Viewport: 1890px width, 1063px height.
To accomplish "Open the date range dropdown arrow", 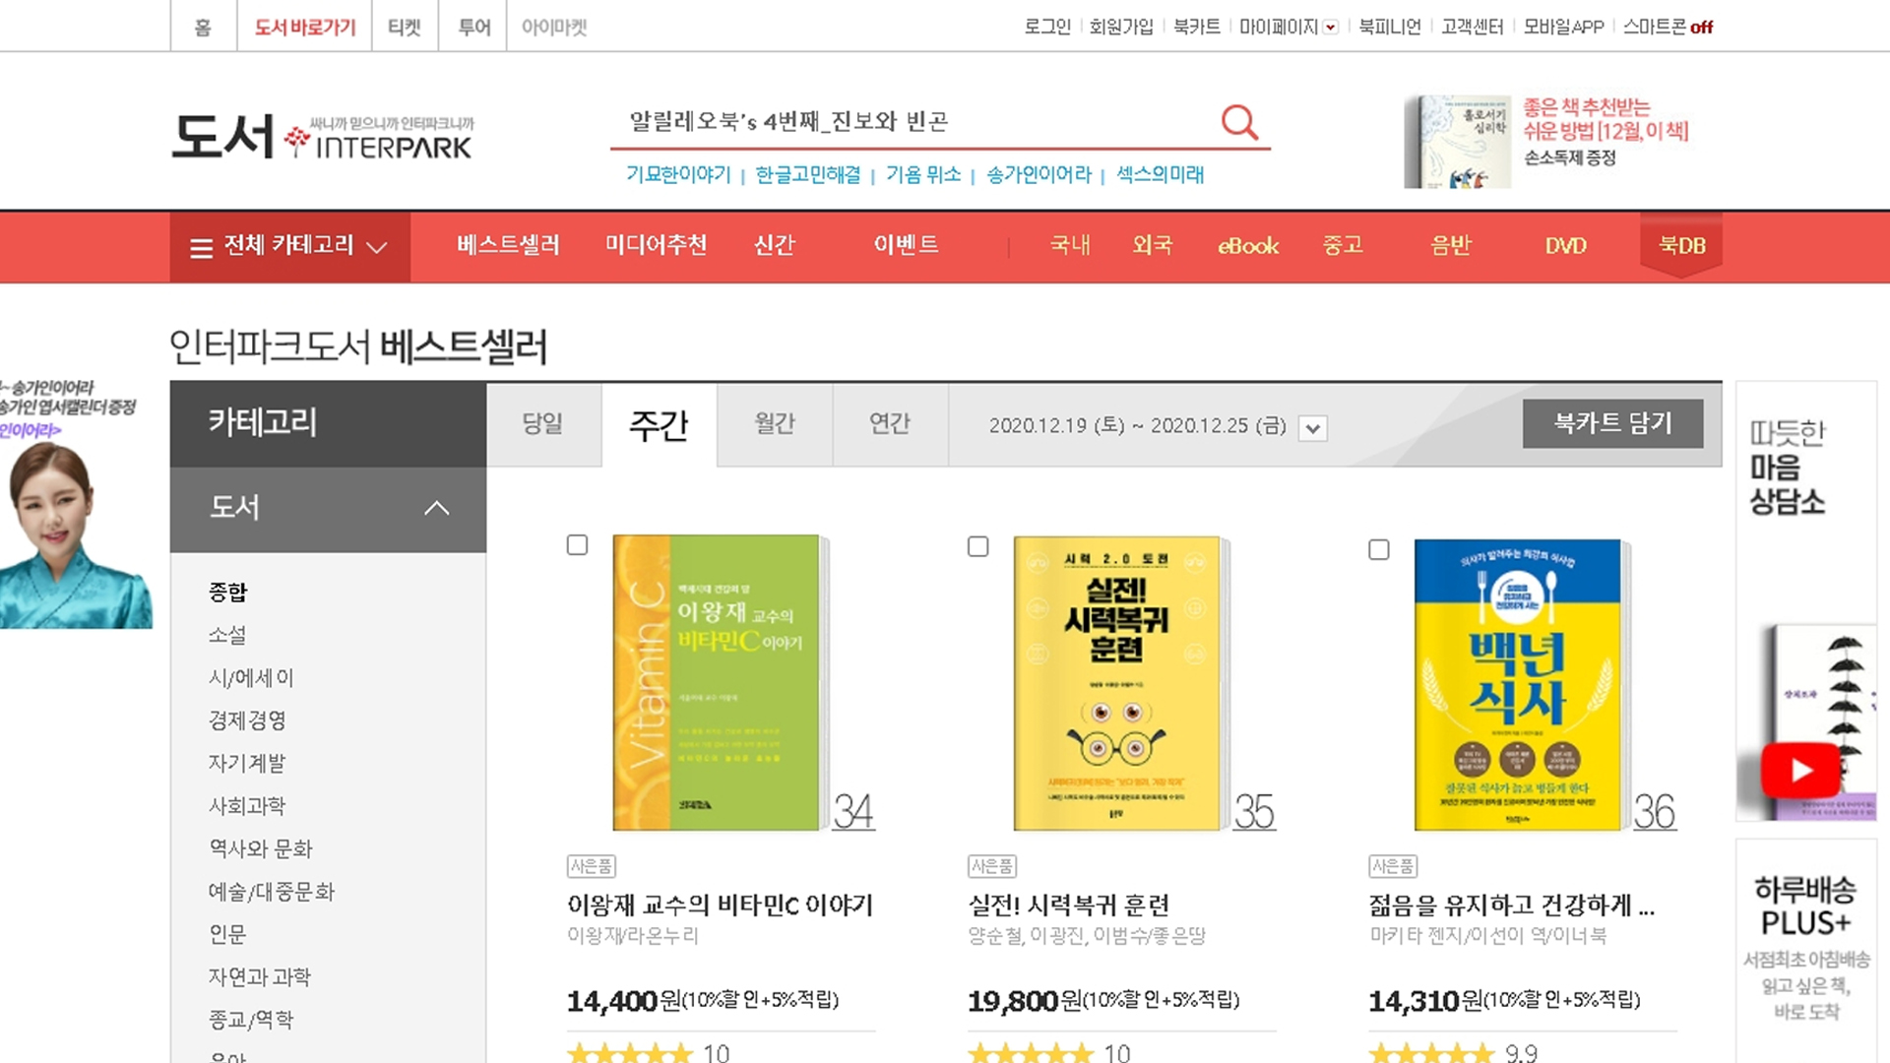I will click(1312, 428).
